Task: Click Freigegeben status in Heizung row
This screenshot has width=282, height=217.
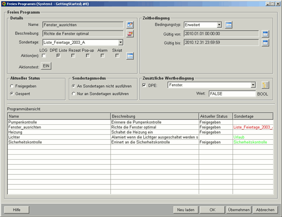Action: click(216, 132)
